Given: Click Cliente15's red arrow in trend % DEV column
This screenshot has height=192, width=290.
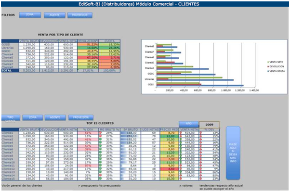Looking at the screenshot, I should point(201,179).
